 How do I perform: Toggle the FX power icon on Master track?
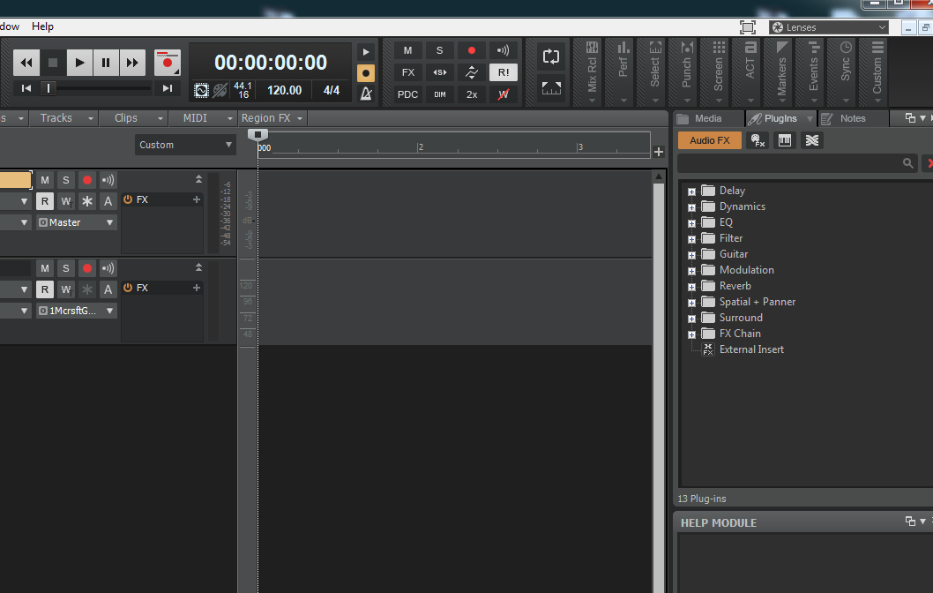pos(128,200)
